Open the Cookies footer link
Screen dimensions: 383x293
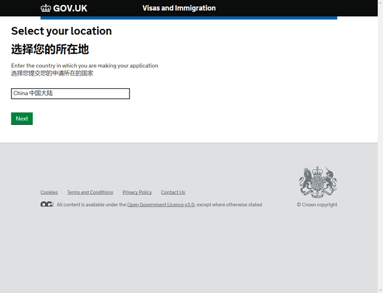tap(49, 193)
